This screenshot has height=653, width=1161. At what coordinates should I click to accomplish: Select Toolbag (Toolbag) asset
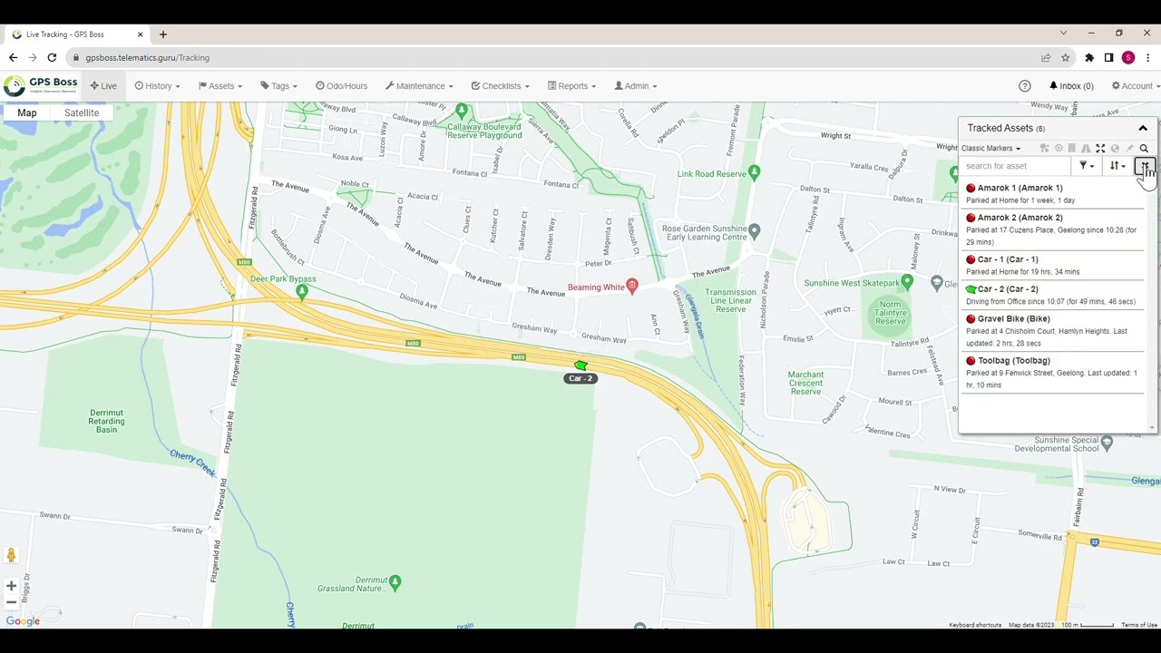click(1052, 373)
